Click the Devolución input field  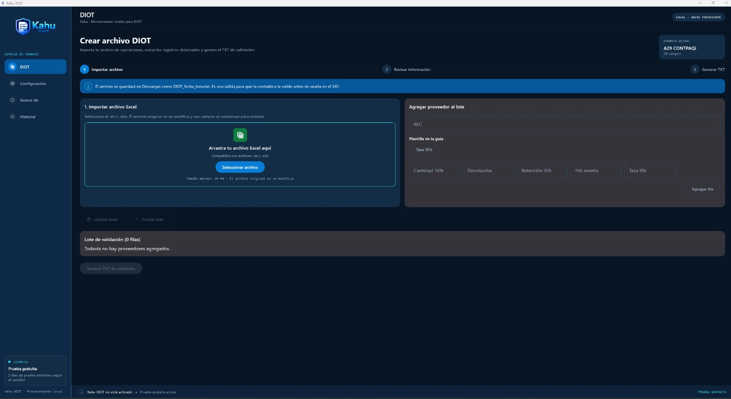[x=488, y=170]
